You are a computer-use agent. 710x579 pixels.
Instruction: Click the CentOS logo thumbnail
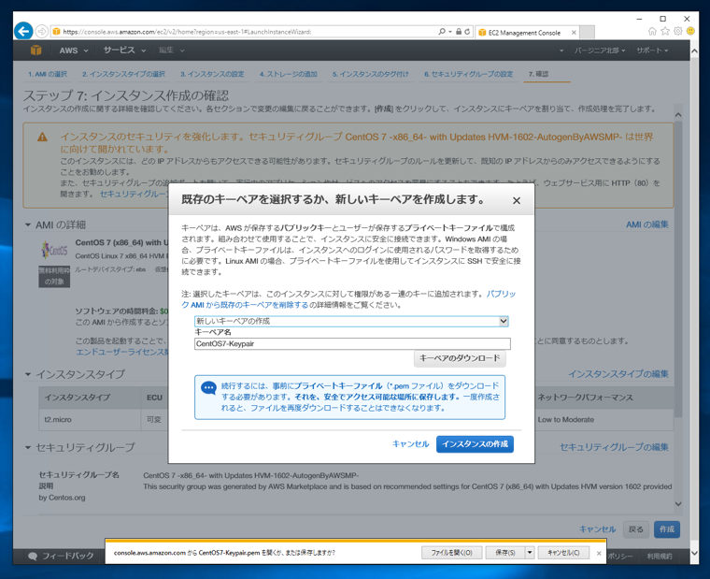54,250
